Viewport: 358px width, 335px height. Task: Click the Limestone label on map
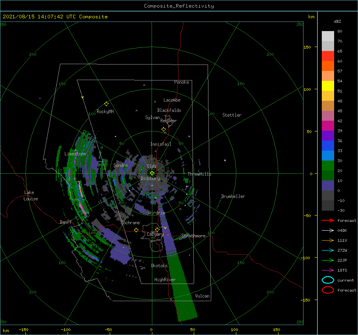75,154
